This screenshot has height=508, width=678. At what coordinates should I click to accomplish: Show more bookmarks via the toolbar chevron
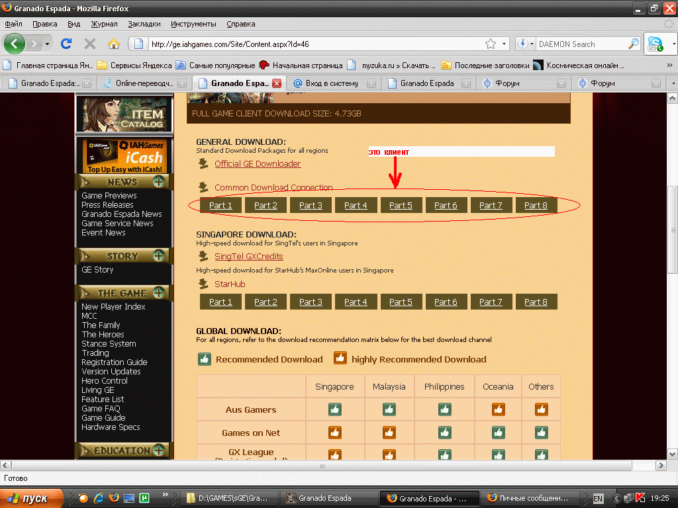point(669,65)
